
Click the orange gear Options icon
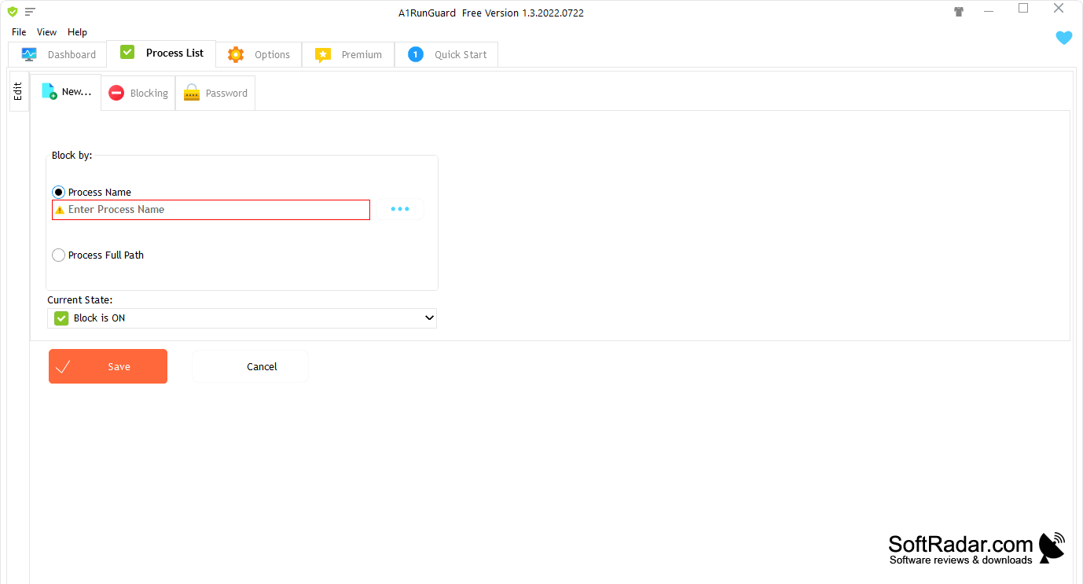236,54
